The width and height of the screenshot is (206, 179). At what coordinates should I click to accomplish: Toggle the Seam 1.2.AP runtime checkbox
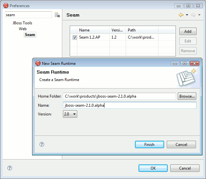point(75,37)
